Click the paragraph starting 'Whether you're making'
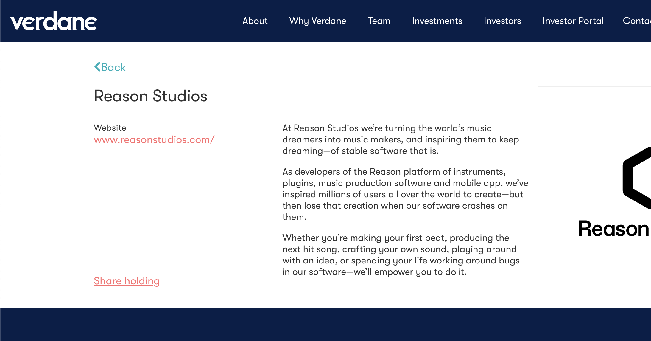 pyautogui.click(x=401, y=255)
